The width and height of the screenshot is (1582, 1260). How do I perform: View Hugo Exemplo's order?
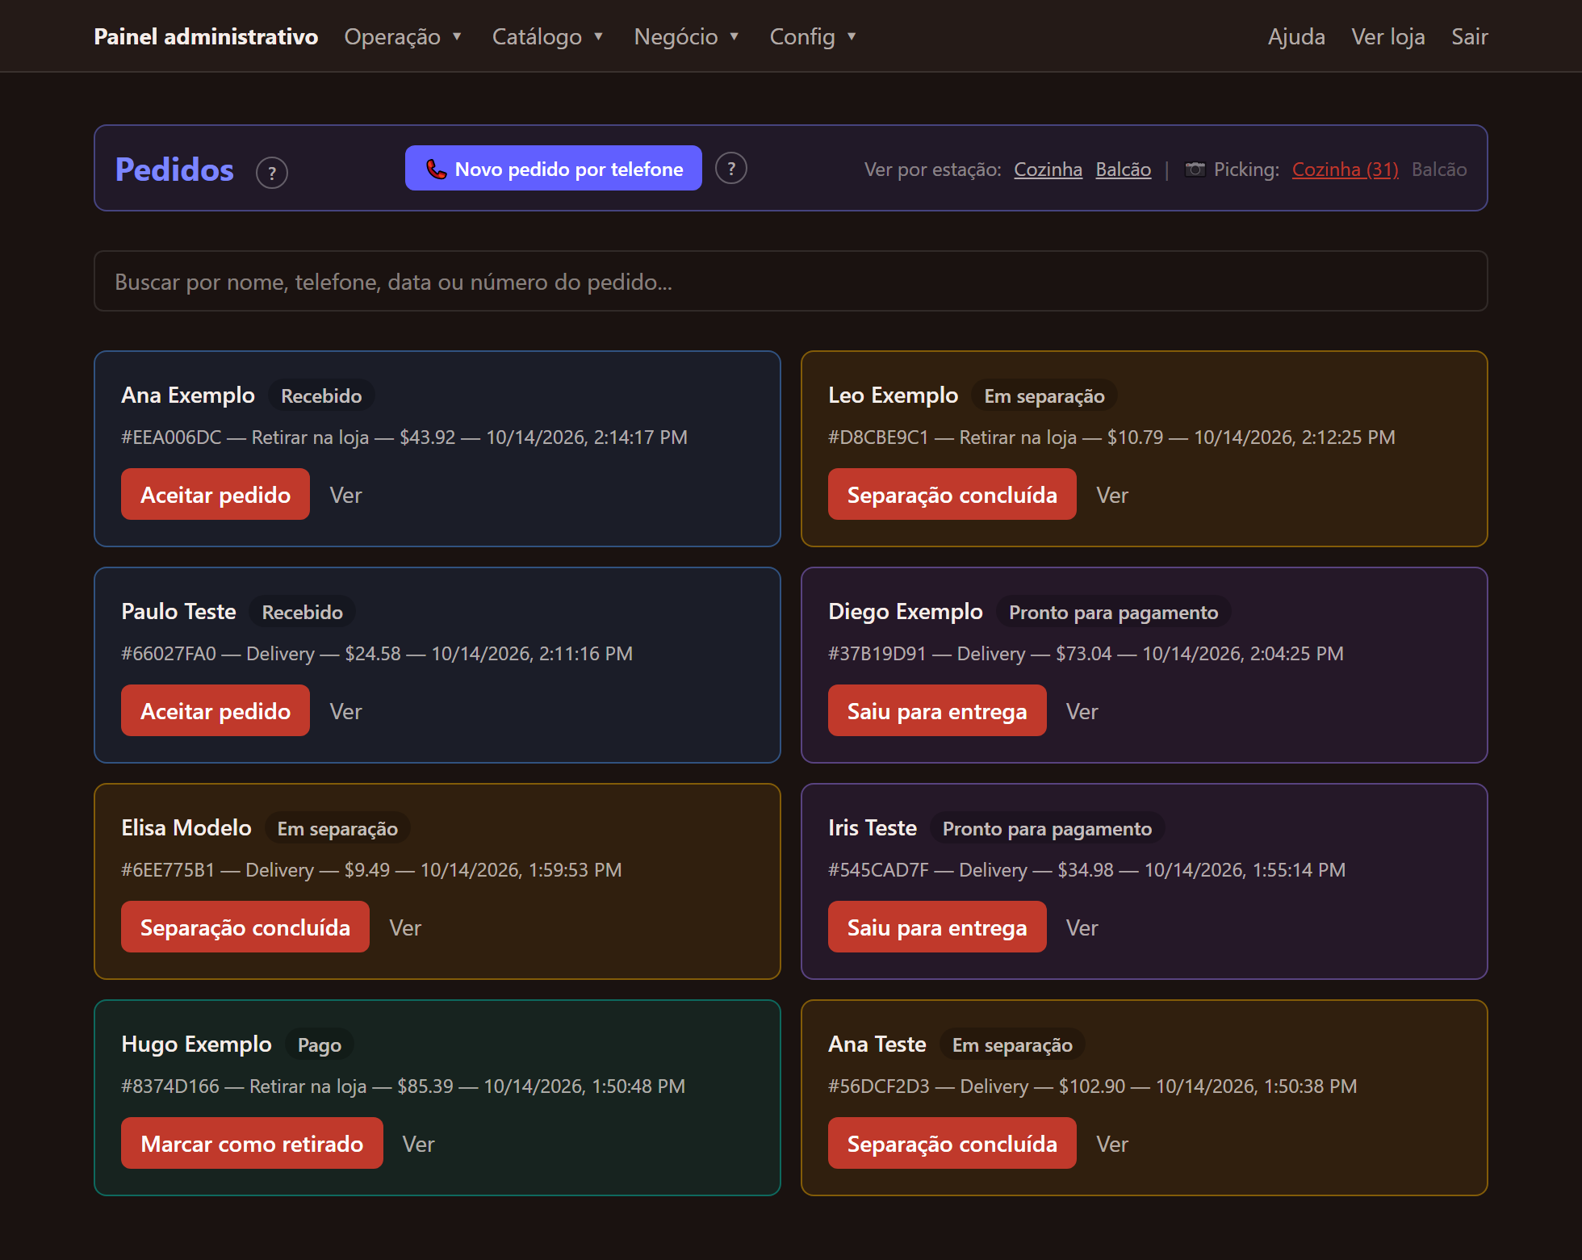click(418, 1144)
